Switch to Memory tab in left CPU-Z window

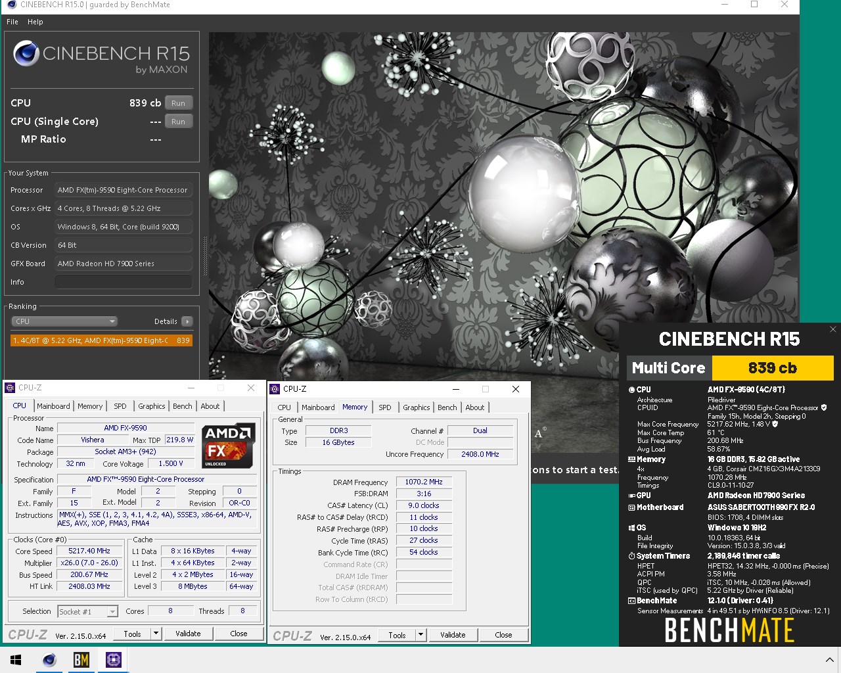coord(90,406)
